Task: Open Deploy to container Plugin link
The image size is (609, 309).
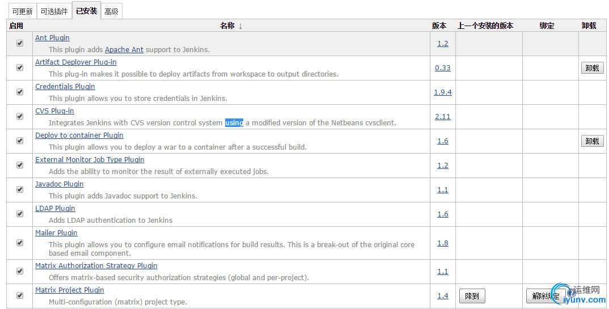Action: pos(79,136)
